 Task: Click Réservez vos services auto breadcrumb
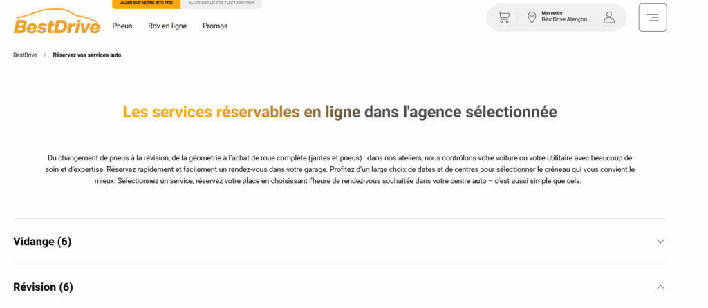point(86,55)
